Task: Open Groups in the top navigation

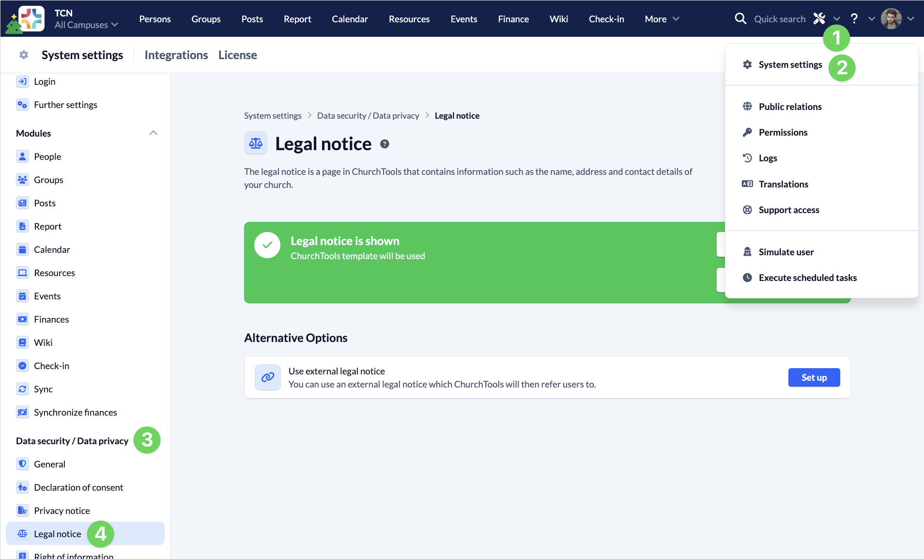Action: 206,19
